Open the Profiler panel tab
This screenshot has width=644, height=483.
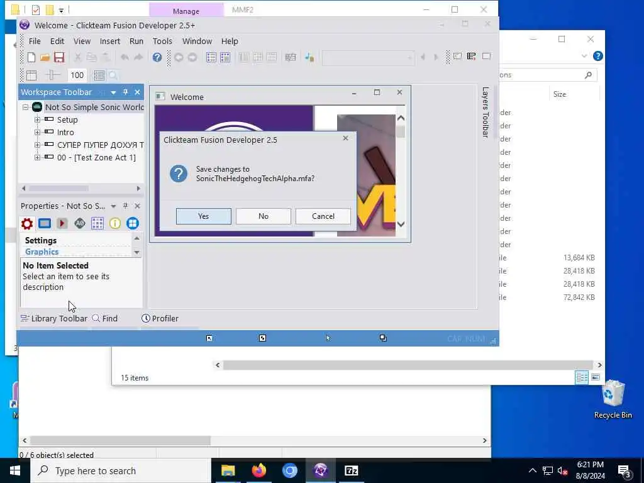click(x=160, y=318)
